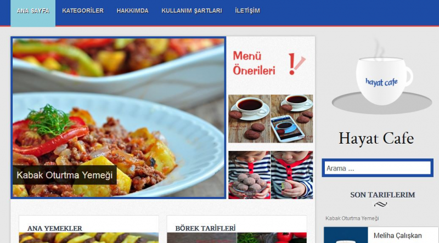Click the Hayat Cafe site title

tap(376, 138)
